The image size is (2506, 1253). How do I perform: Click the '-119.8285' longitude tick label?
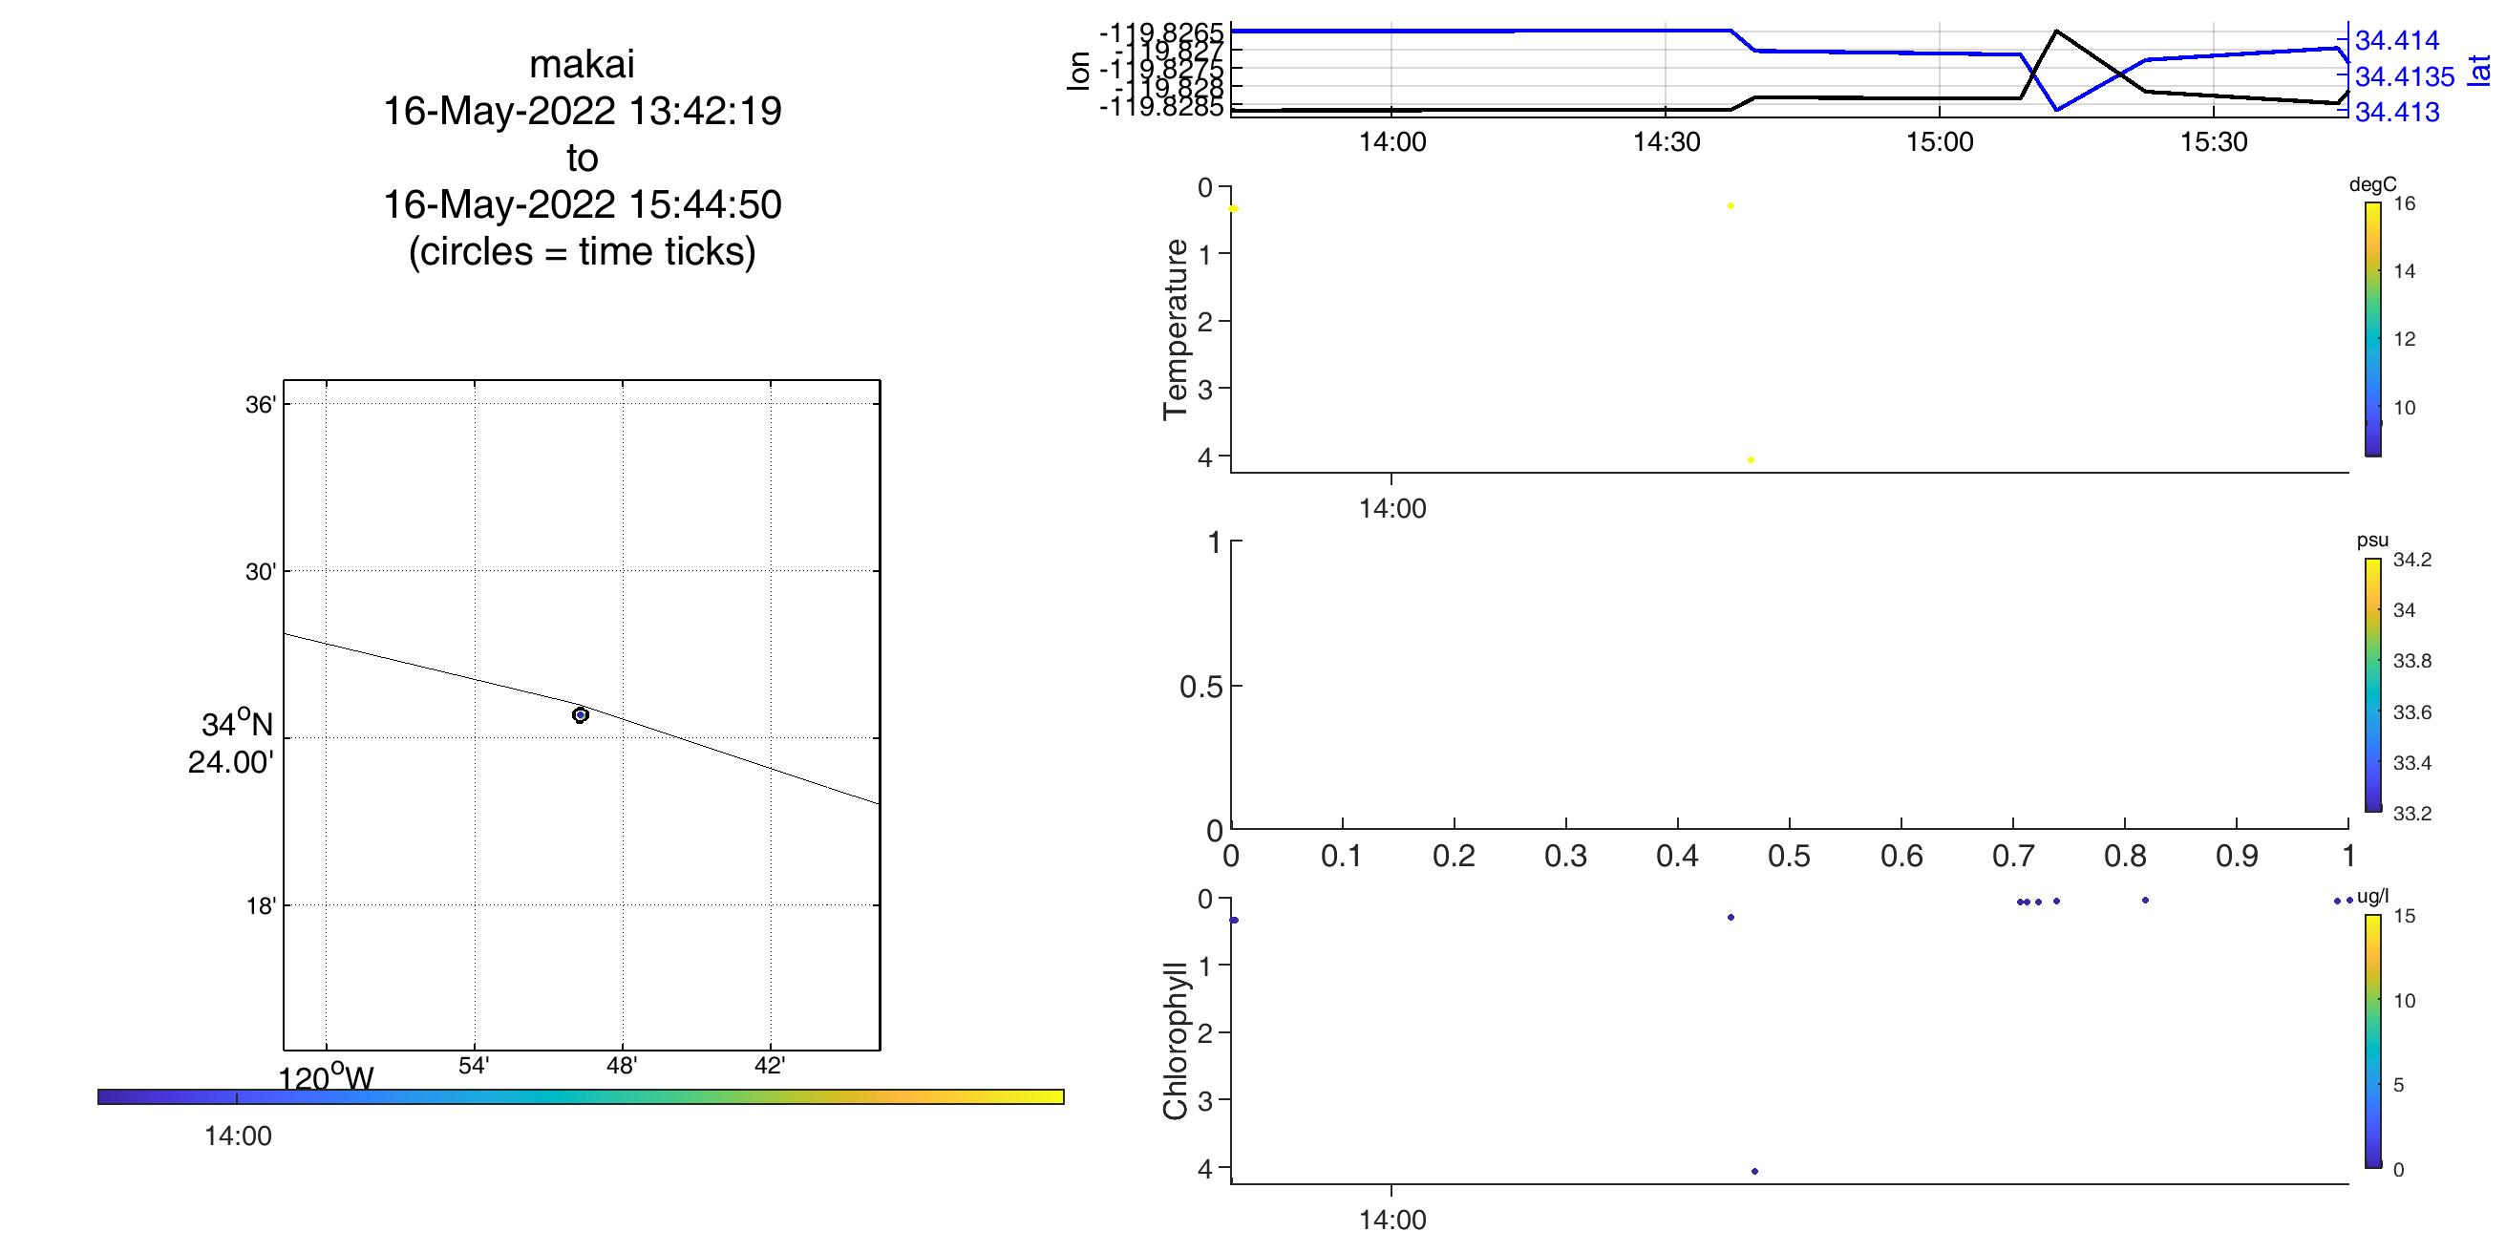pos(1161,106)
